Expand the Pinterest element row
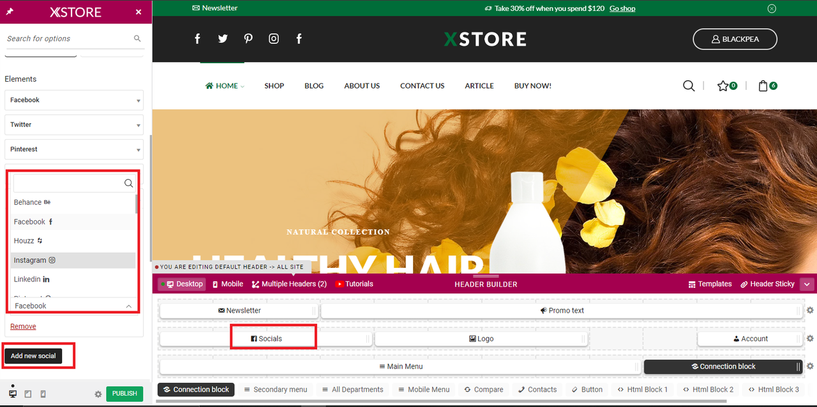The image size is (817, 407). [x=74, y=149]
